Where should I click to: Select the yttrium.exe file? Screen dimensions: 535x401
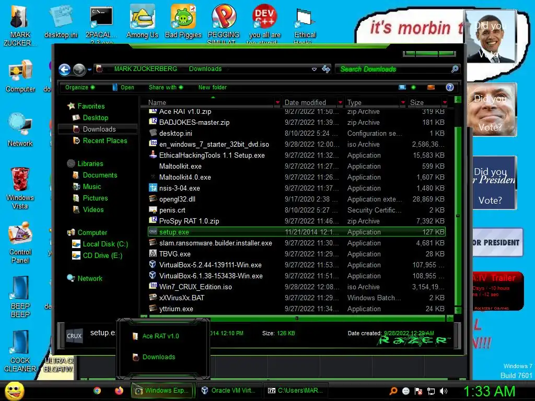[297, 309]
